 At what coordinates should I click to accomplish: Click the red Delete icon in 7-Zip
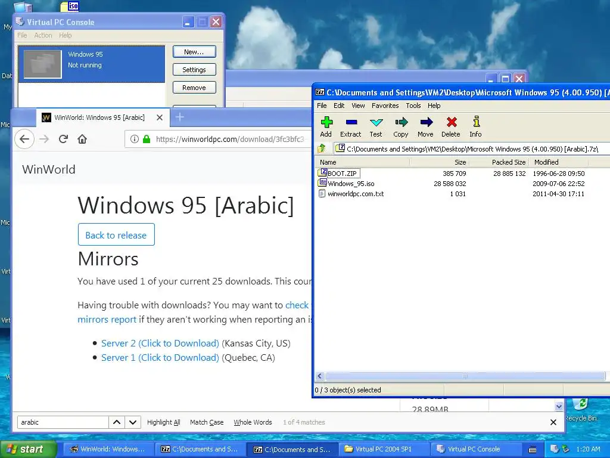pyautogui.click(x=451, y=127)
